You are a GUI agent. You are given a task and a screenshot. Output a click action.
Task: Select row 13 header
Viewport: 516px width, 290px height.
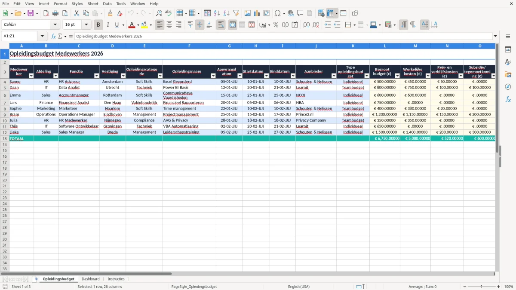(x=5, y=139)
